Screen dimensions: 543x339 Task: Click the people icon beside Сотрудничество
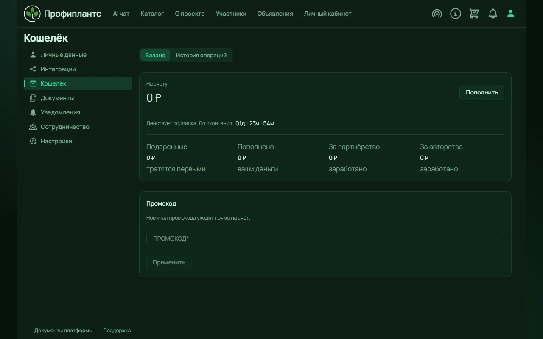click(33, 127)
